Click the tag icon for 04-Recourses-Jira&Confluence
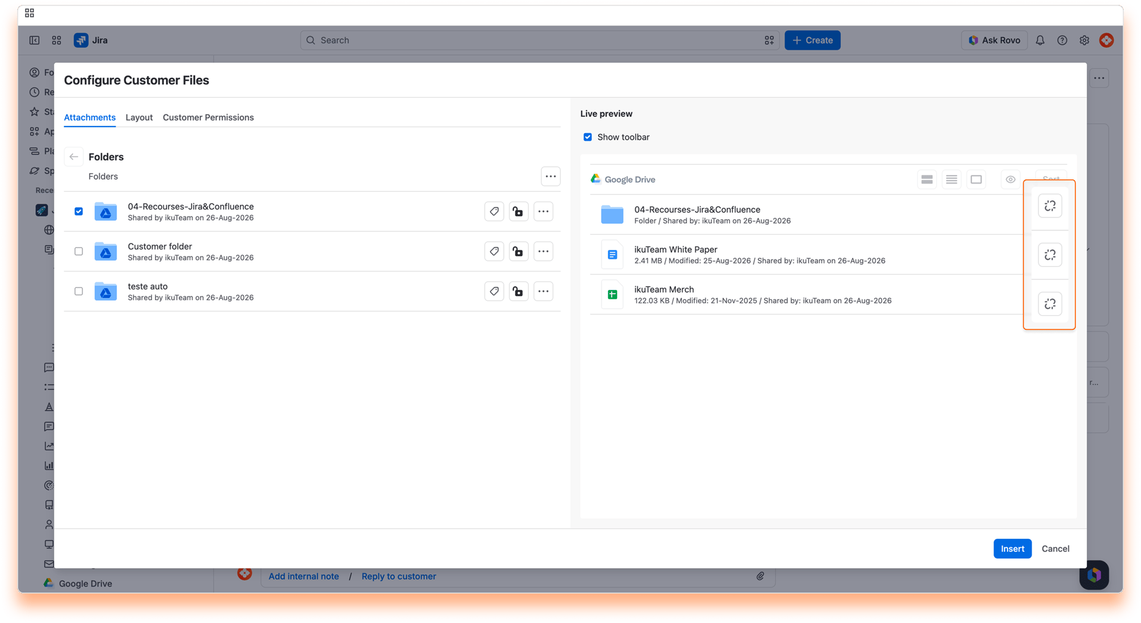The width and height of the screenshot is (1141, 623). click(494, 211)
